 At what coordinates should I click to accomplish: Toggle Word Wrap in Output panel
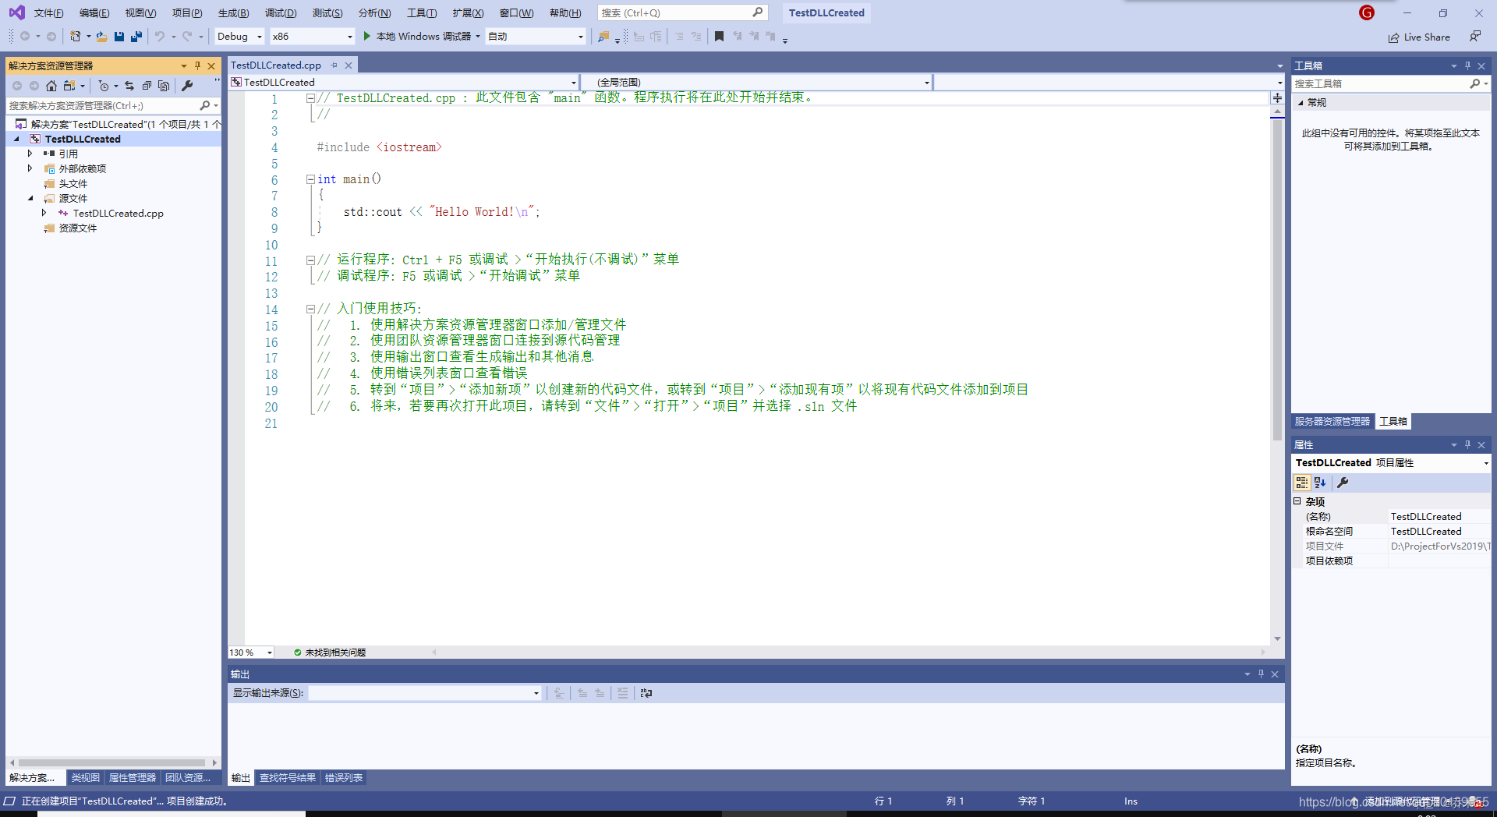pyautogui.click(x=646, y=693)
